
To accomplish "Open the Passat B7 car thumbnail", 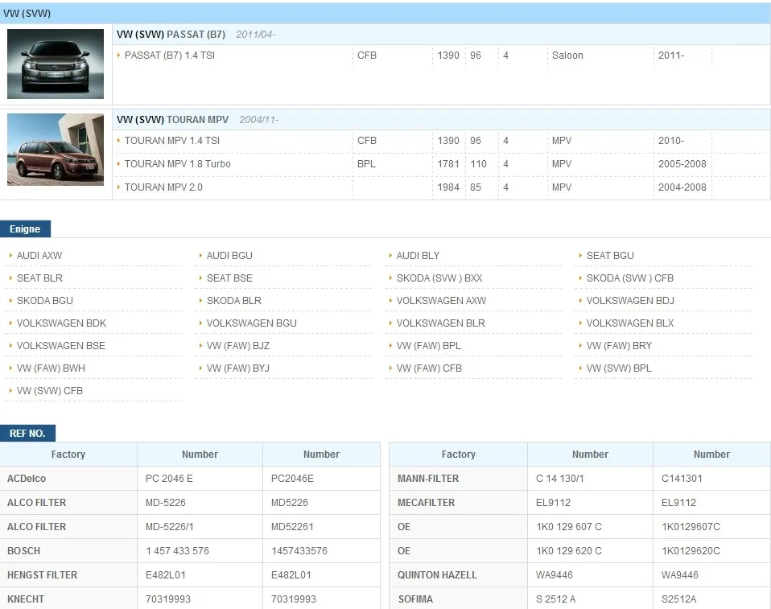I will coord(56,64).
